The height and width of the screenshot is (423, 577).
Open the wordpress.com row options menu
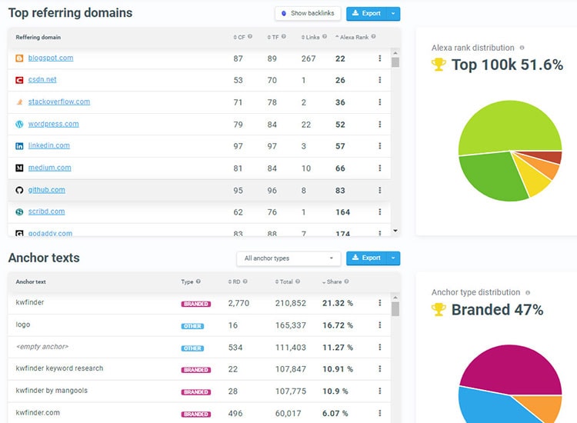click(x=380, y=124)
